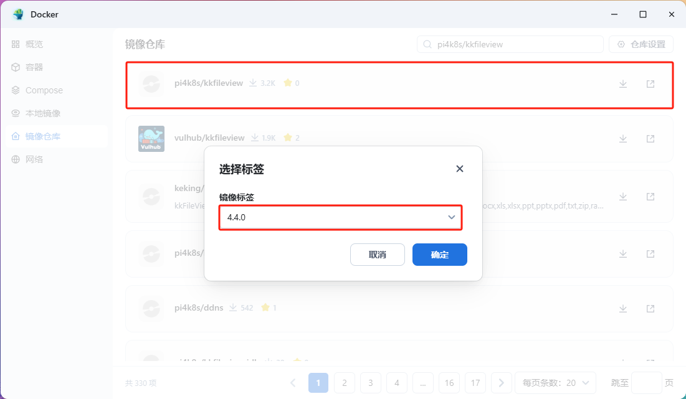686x399 pixels.
Task: Select page 17 in pagination
Action: tap(475, 383)
